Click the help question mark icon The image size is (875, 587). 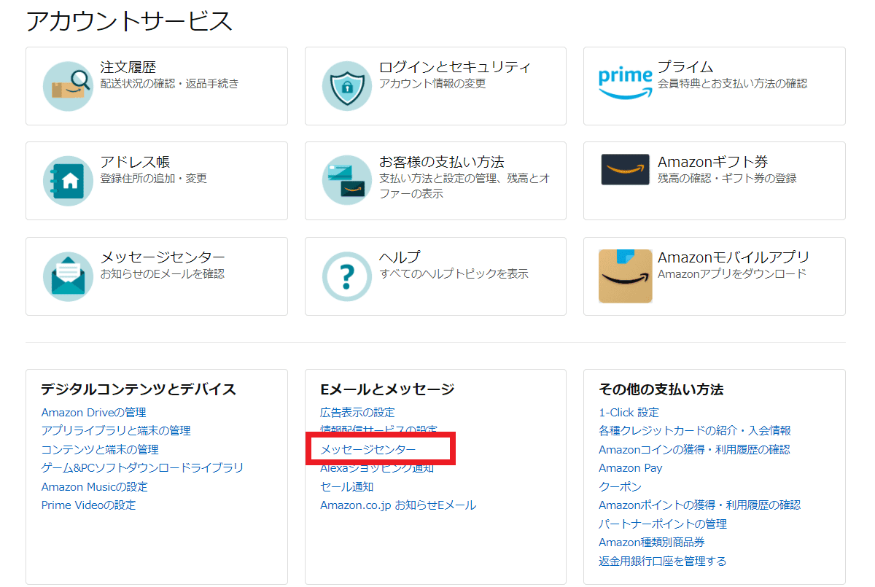point(346,276)
